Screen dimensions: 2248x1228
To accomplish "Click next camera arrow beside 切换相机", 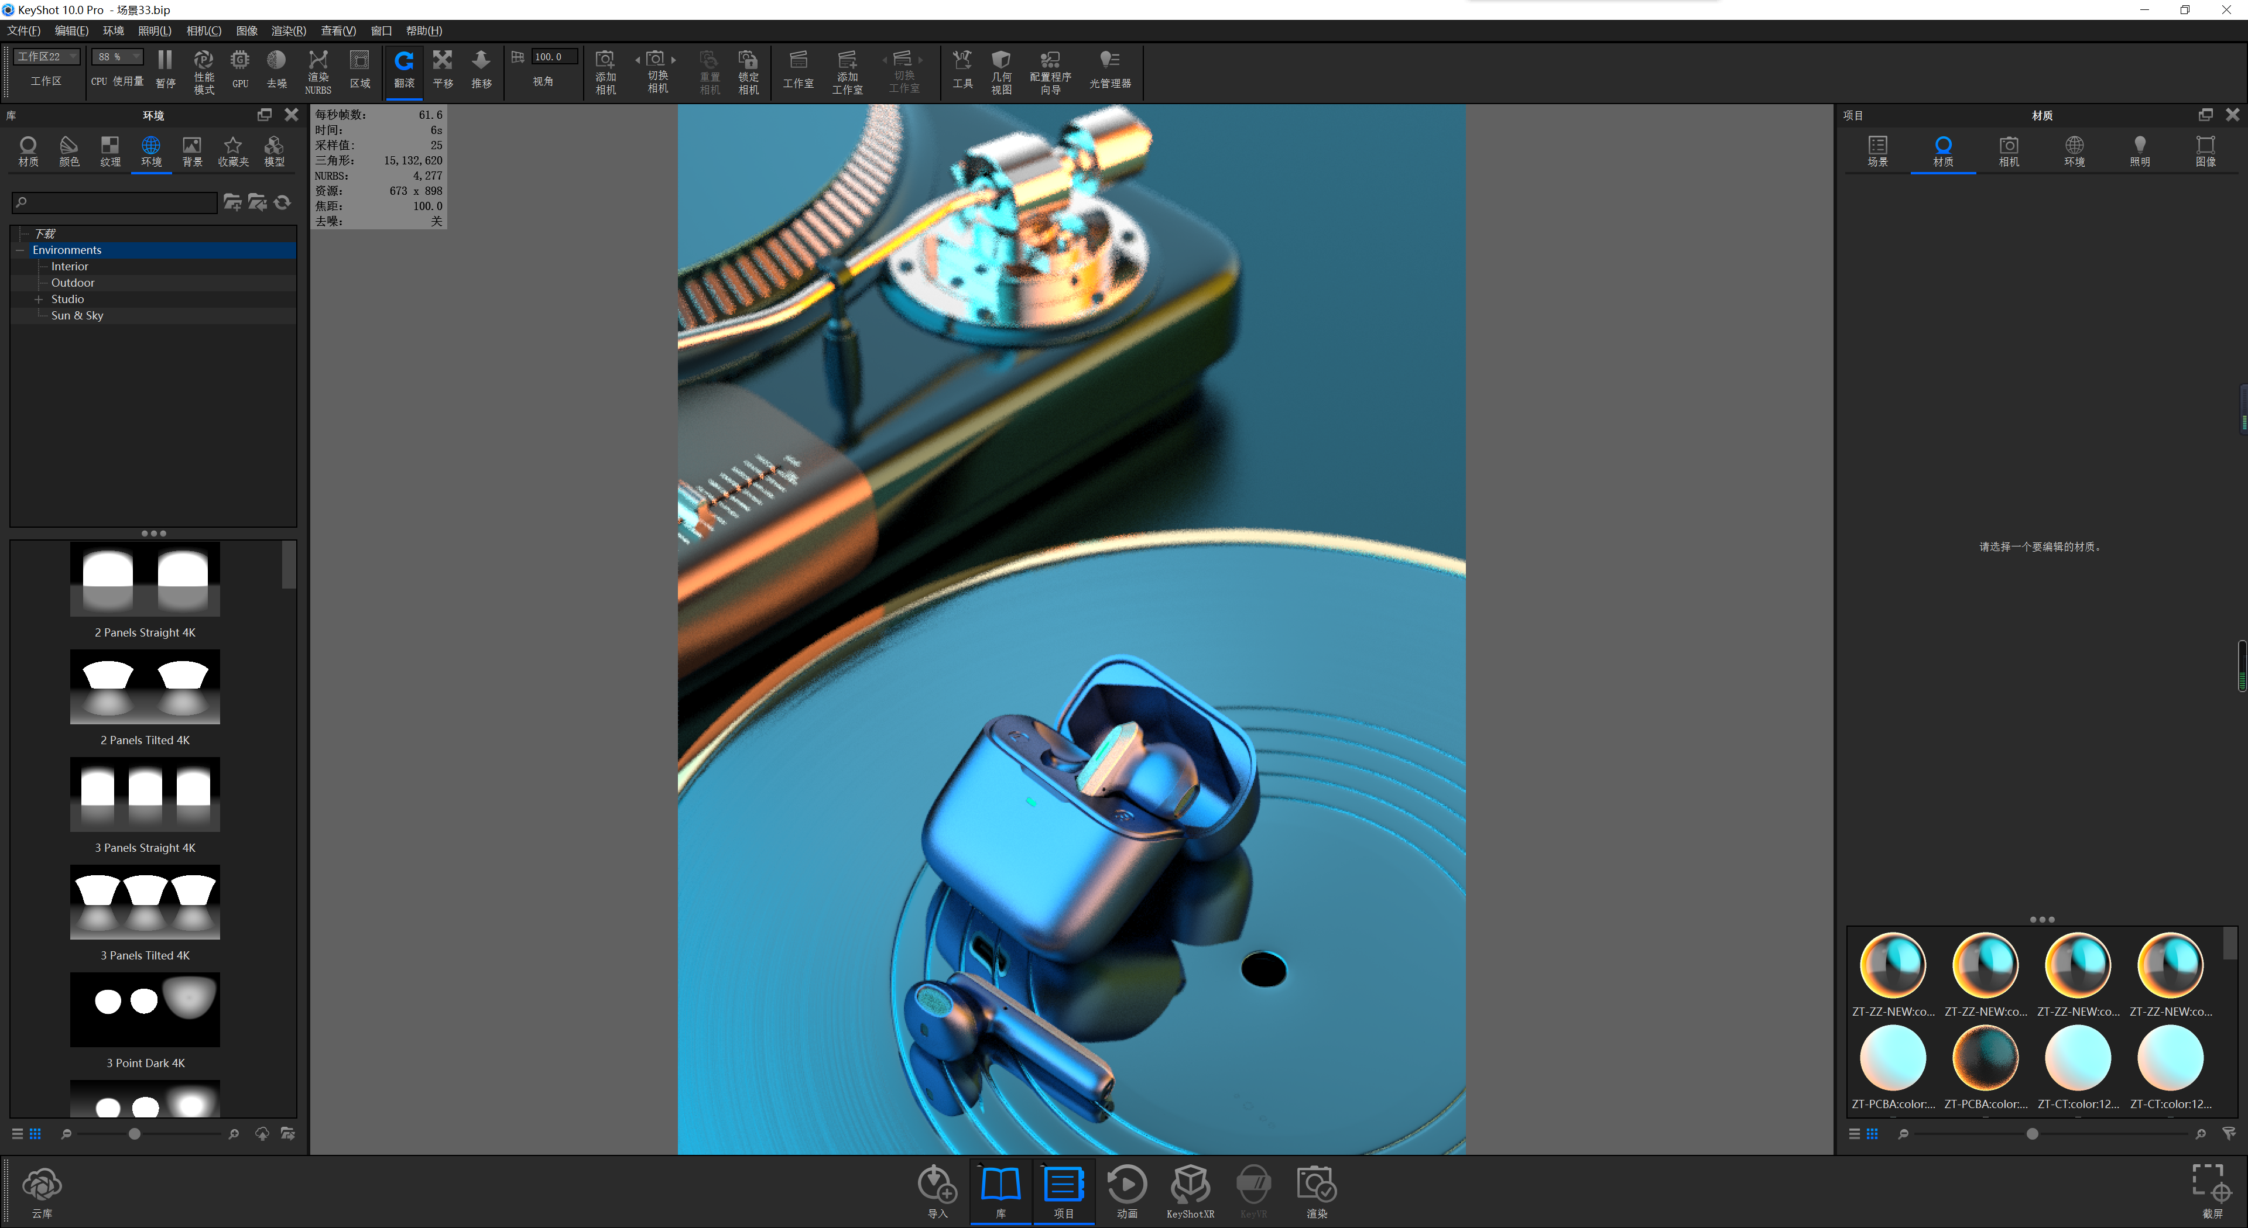I will point(674,60).
